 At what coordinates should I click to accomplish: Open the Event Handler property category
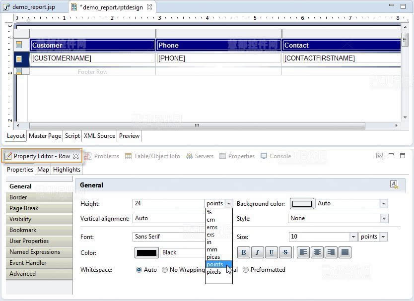coord(39,263)
